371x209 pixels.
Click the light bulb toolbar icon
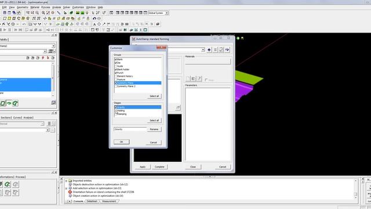click(x=87, y=13)
